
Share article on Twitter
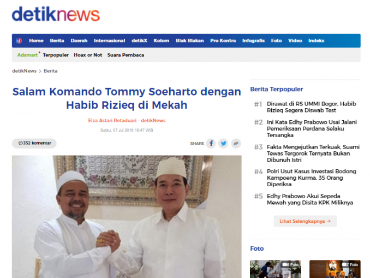[x=223, y=144]
